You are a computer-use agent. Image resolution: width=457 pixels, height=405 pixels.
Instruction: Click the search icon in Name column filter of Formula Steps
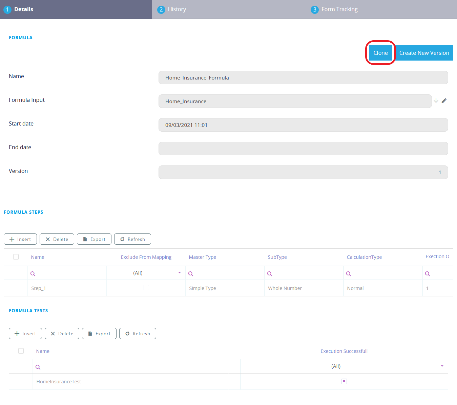(33, 274)
